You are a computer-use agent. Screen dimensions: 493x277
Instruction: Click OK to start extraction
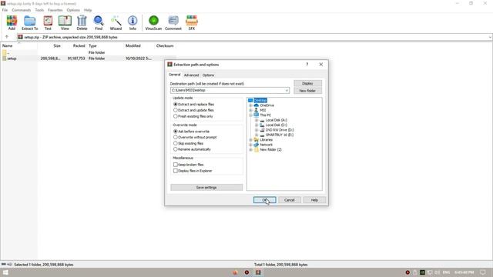click(x=265, y=200)
